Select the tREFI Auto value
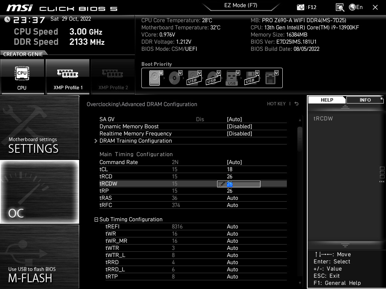 click(232, 226)
